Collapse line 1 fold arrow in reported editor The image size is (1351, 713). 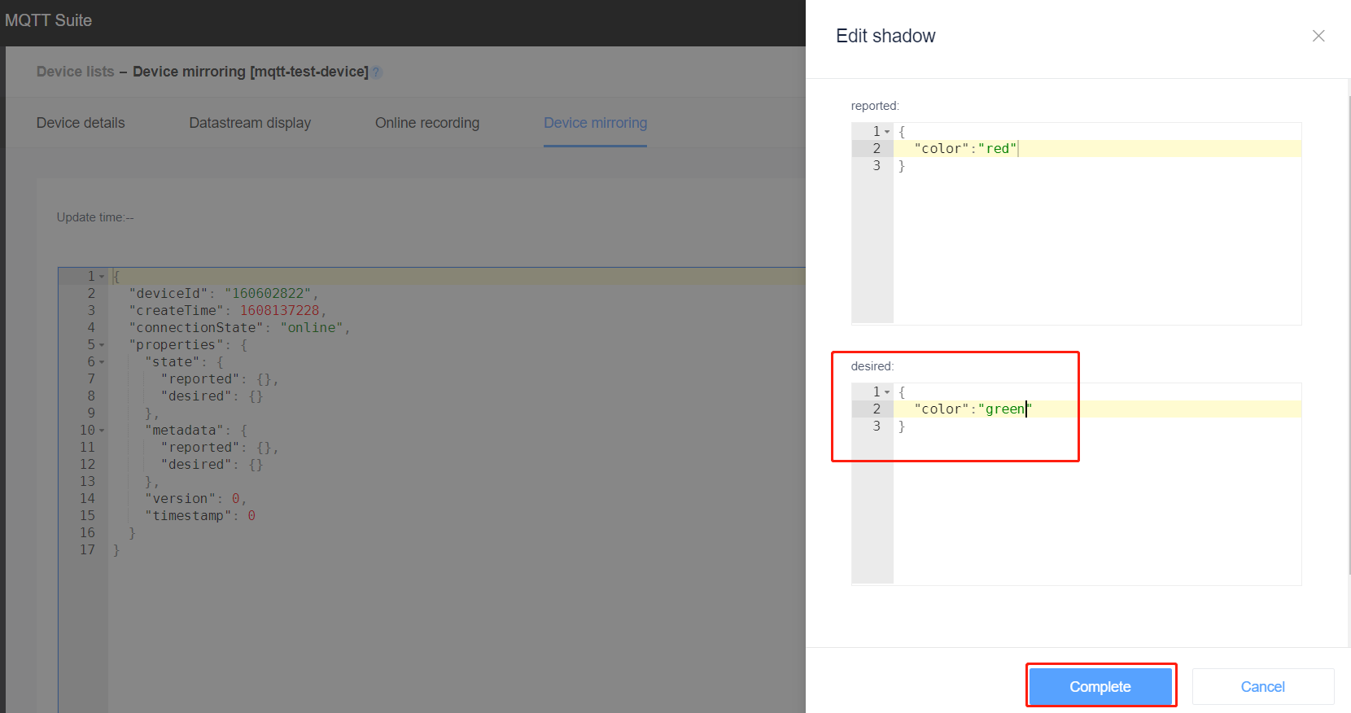point(887,132)
